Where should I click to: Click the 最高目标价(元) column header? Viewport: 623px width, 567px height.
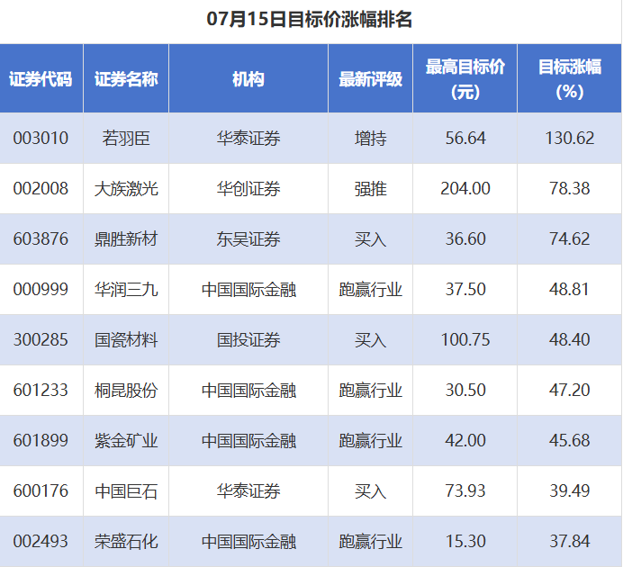(465, 79)
